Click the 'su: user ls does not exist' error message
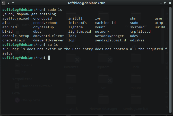173x116 pixels. point(85,51)
